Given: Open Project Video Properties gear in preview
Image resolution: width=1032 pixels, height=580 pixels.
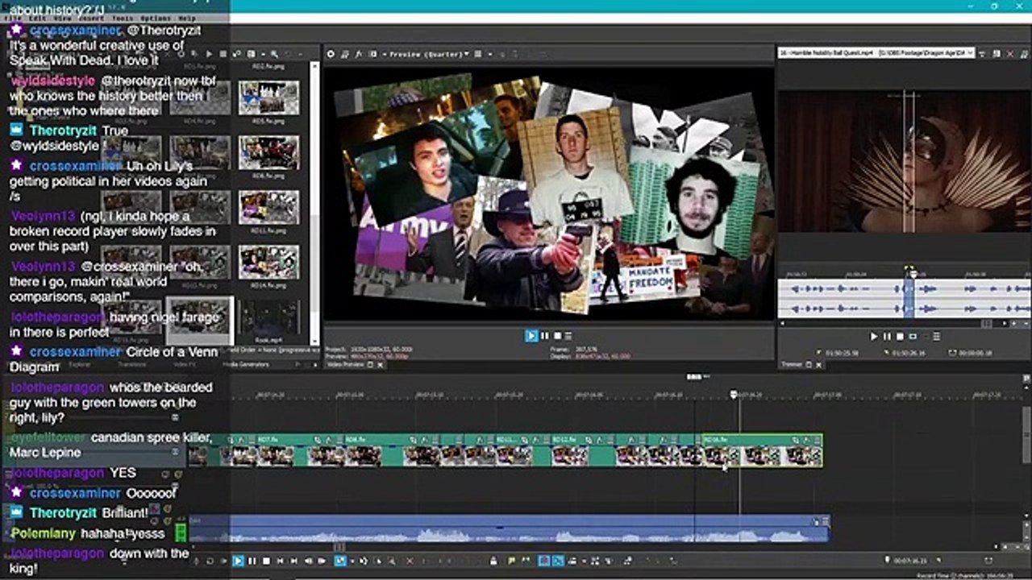Looking at the screenshot, I should [331, 54].
